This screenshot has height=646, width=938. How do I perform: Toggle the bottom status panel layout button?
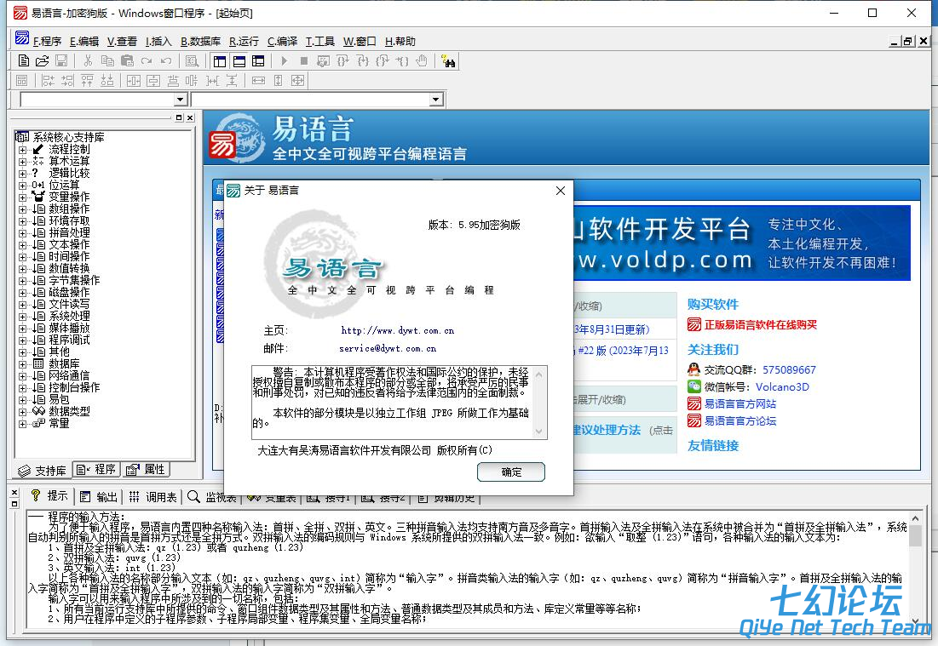(239, 61)
